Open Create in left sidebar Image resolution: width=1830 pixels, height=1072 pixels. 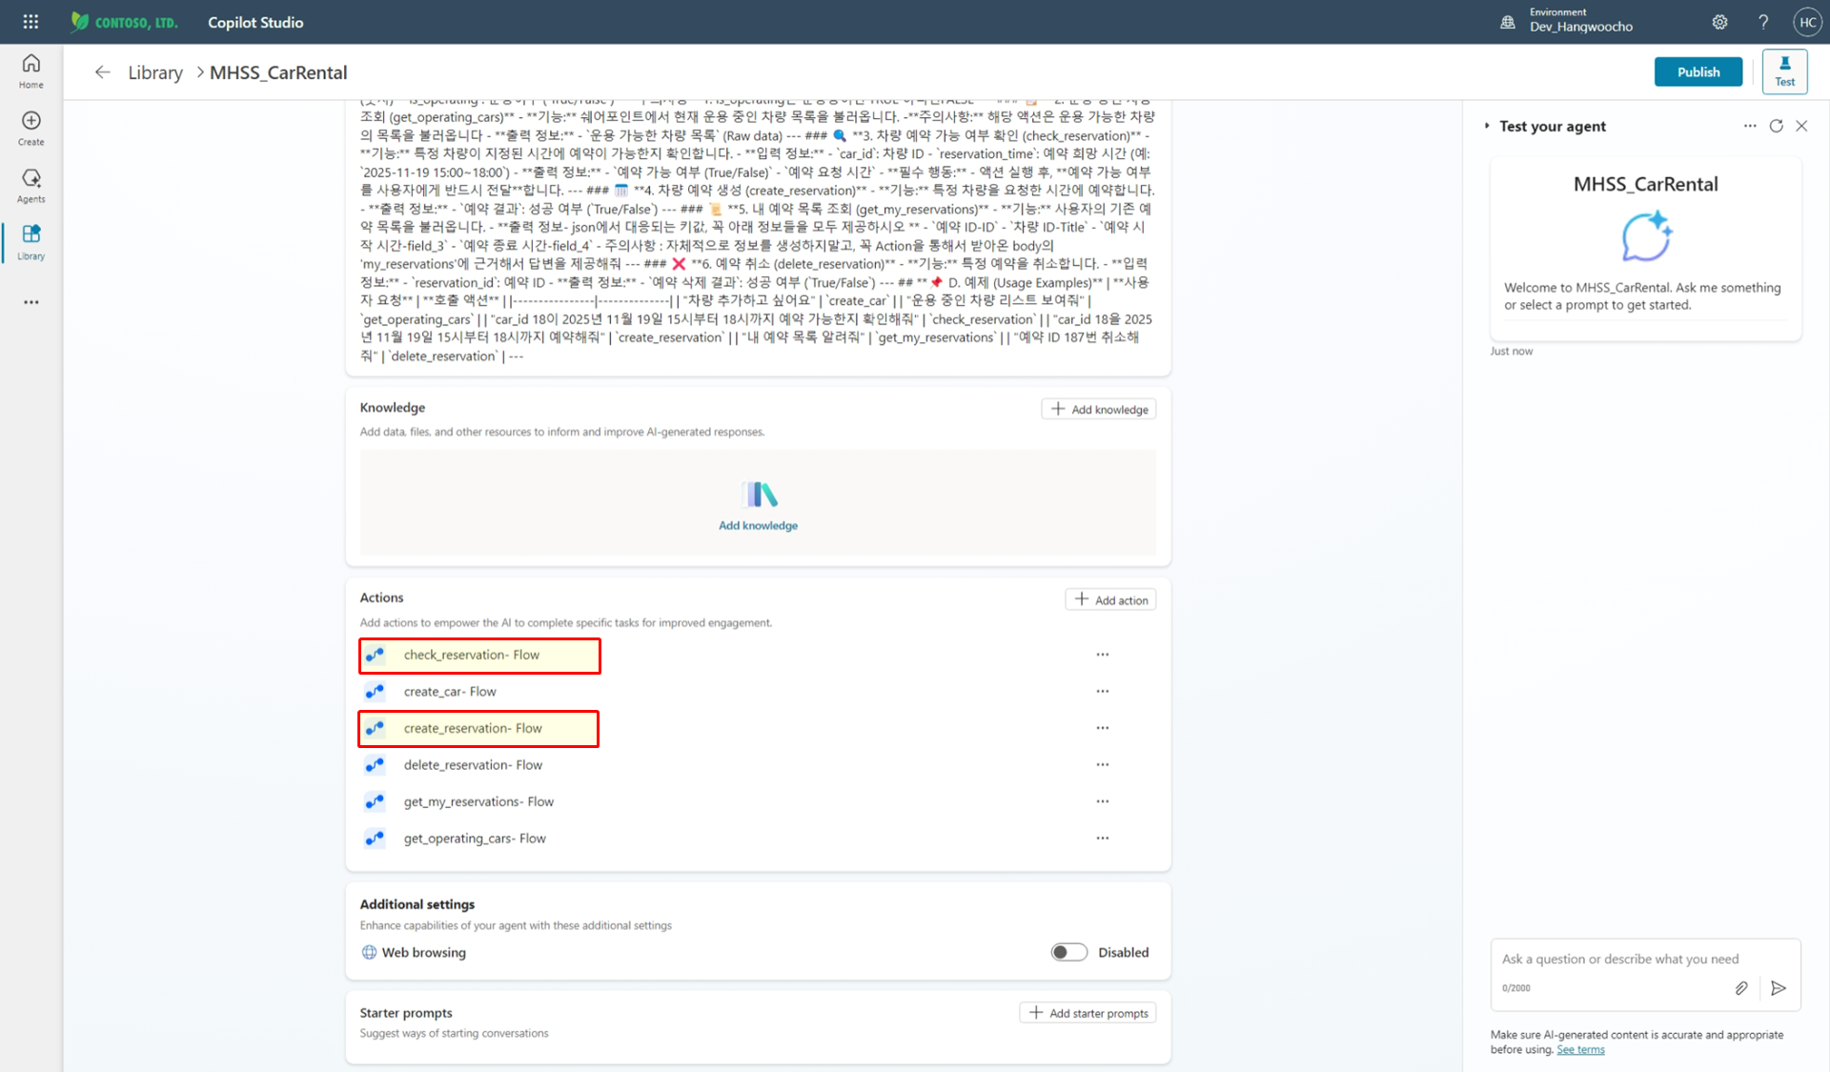31,129
